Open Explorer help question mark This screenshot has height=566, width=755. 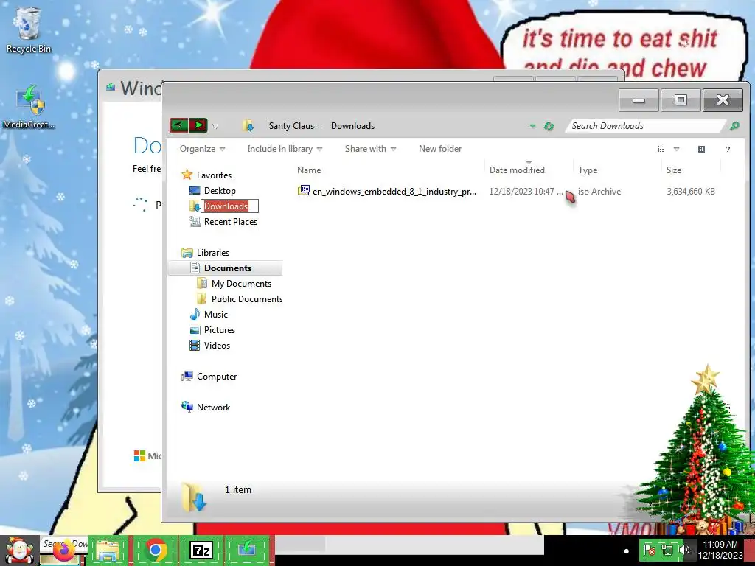click(728, 149)
